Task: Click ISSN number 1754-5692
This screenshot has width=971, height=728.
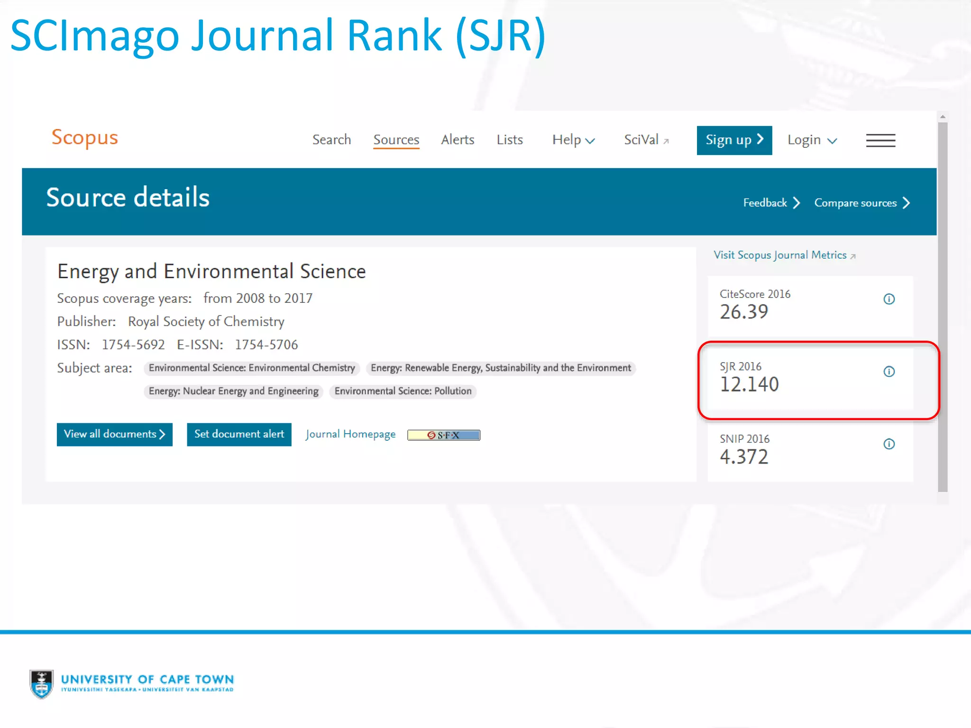Action: click(x=133, y=345)
